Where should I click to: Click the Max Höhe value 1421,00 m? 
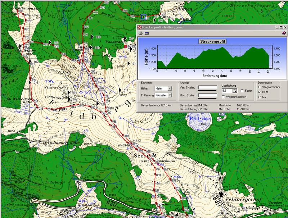coord(242,105)
